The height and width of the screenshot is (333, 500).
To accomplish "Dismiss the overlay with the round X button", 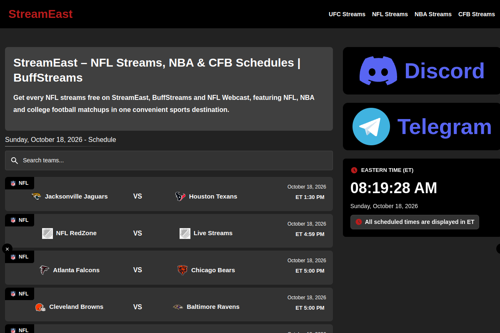I will [x=7, y=249].
